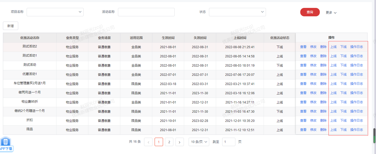The width and height of the screenshot is (376, 154).
Task: Click the 活动名称 input field
Action: click(x=146, y=12)
